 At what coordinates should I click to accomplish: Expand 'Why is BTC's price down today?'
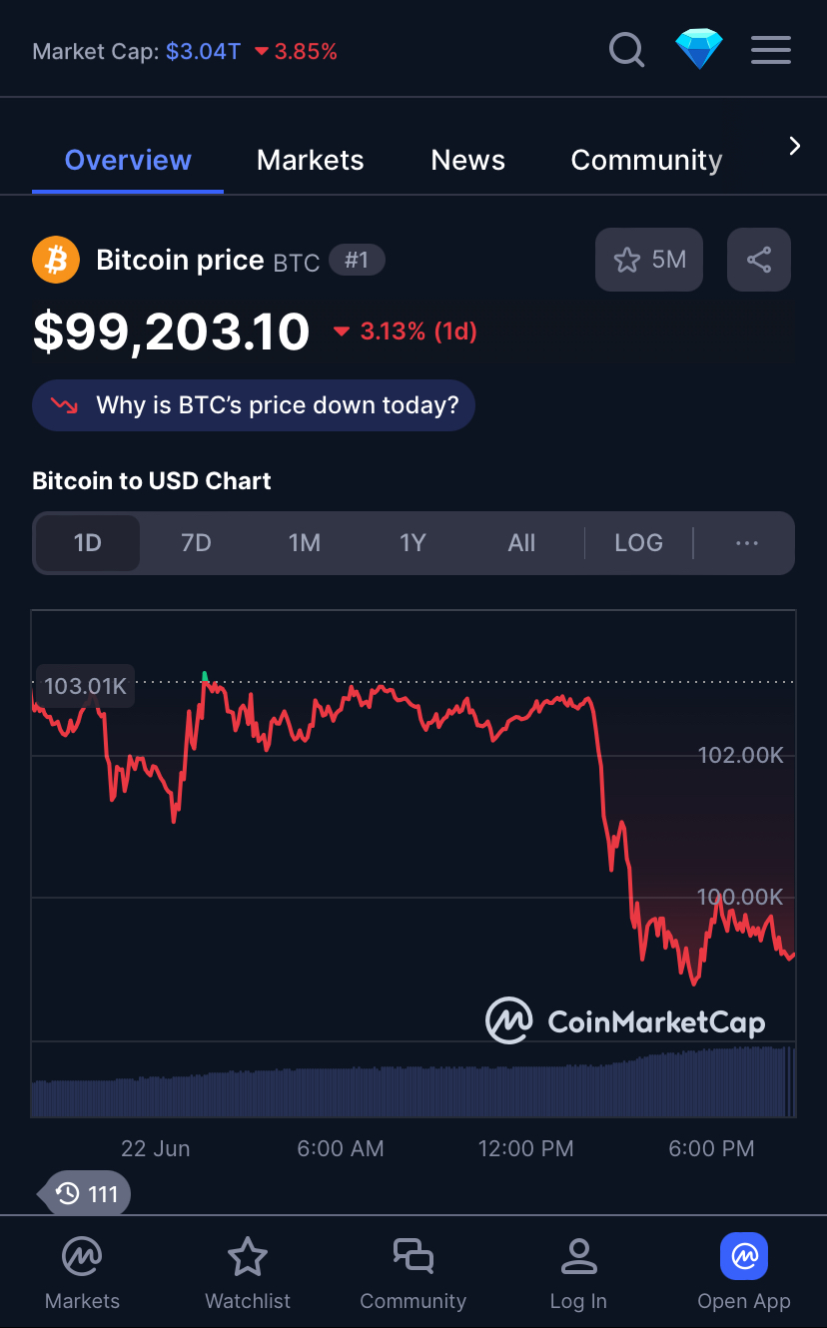[x=254, y=405]
